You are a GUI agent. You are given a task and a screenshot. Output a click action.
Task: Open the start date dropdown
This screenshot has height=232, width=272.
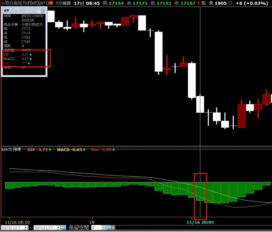tap(26, 228)
